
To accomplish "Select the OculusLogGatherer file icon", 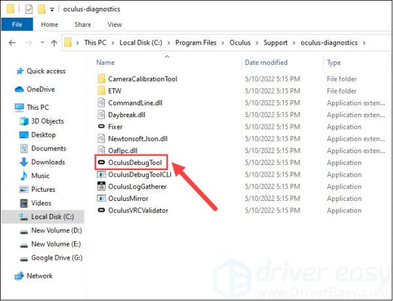I will tap(101, 186).
